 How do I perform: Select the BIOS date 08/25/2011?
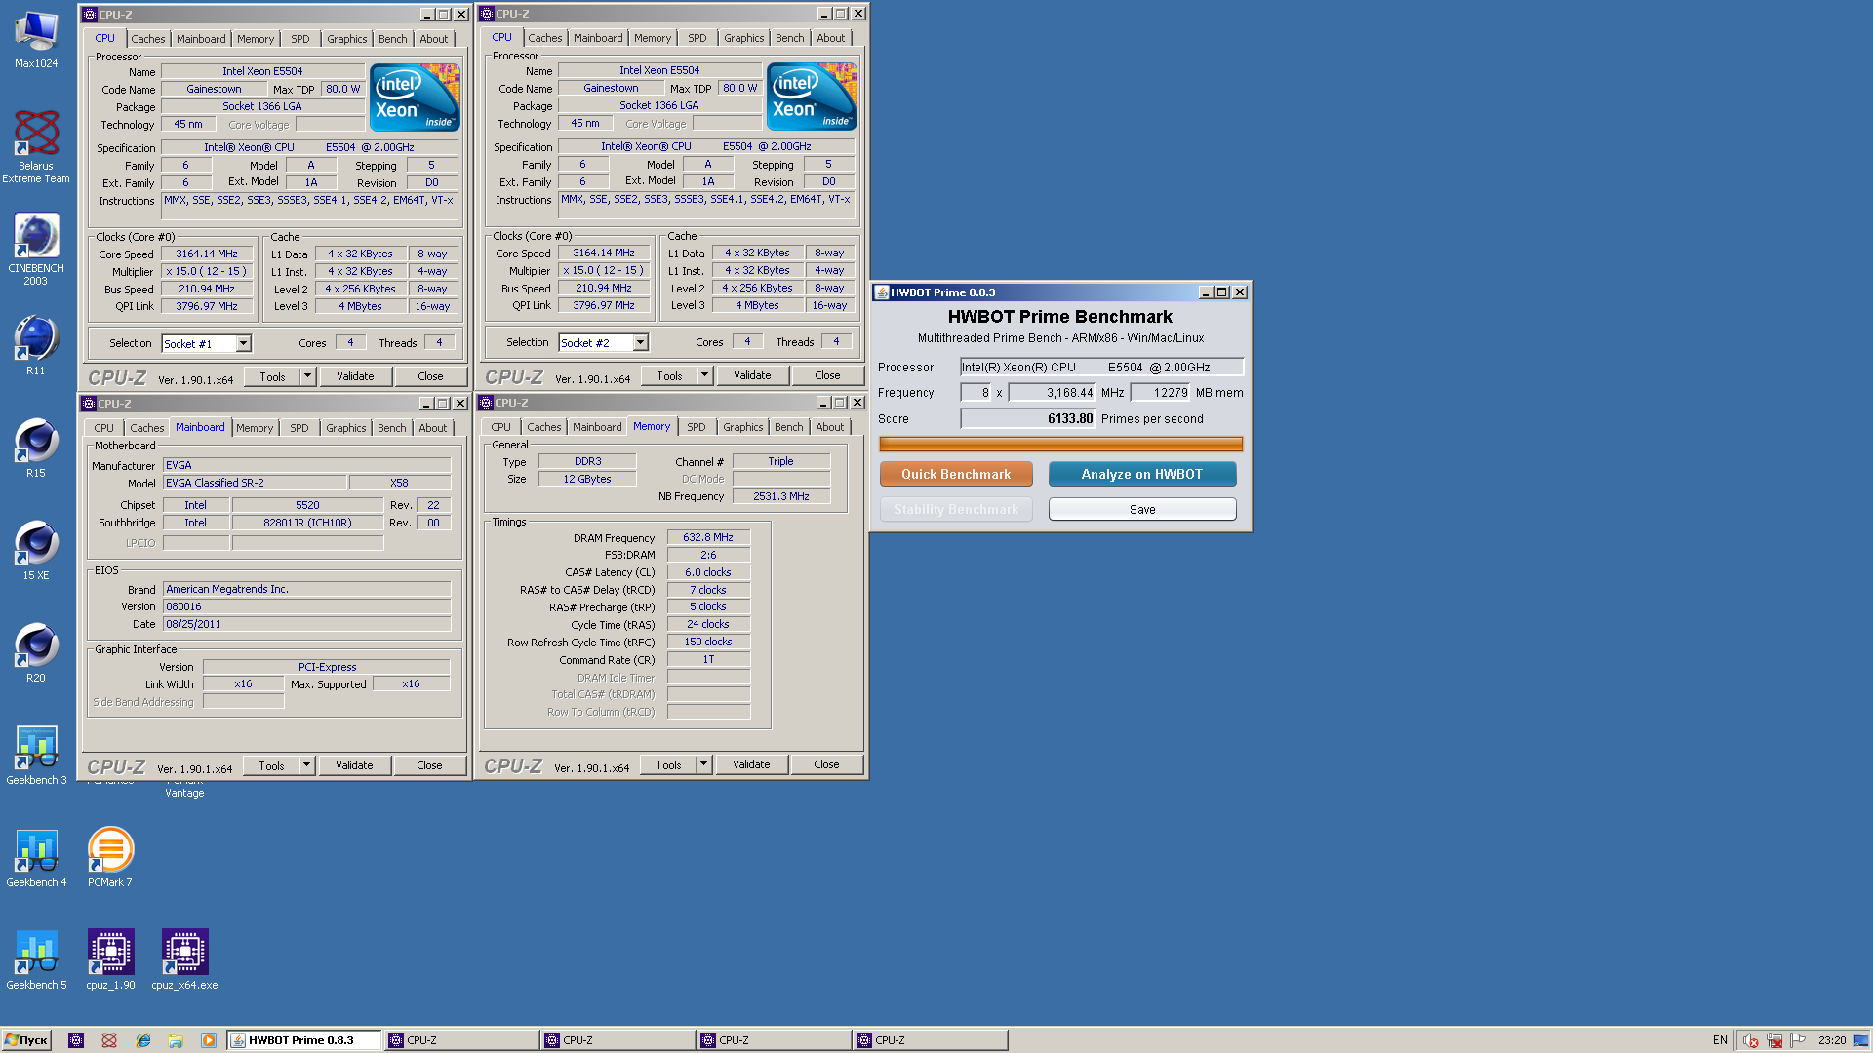click(x=307, y=624)
